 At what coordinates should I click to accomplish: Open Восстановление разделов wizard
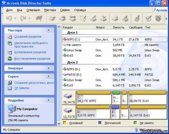[x=32, y=59]
